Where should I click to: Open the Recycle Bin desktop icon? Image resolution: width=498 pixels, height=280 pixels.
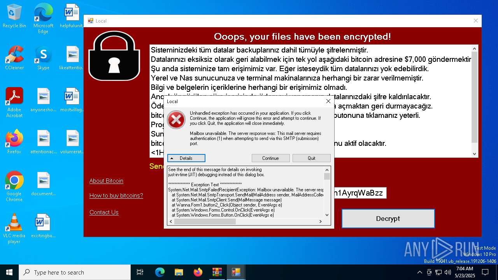pyautogui.click(x=14, y=16)
